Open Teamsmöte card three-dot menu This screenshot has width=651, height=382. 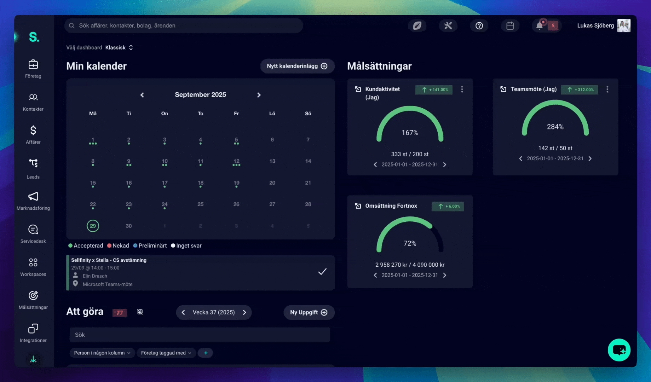607,89
